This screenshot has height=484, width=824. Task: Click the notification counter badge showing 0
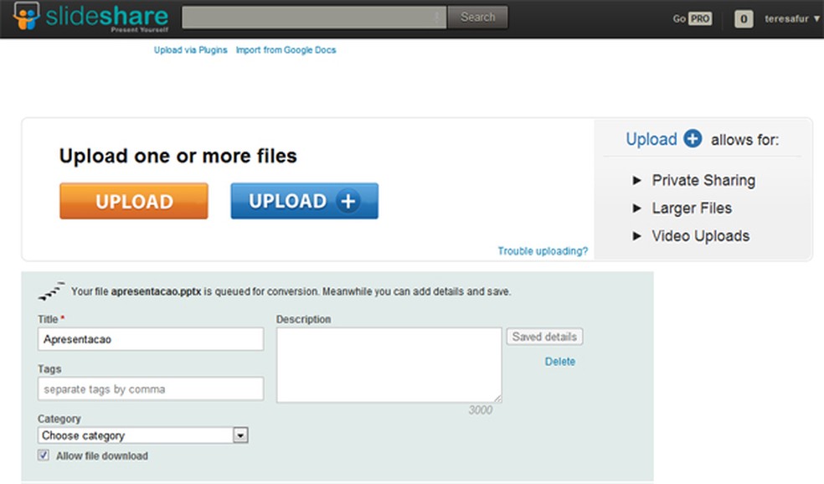pyautogui.click(x=744, y=19)
